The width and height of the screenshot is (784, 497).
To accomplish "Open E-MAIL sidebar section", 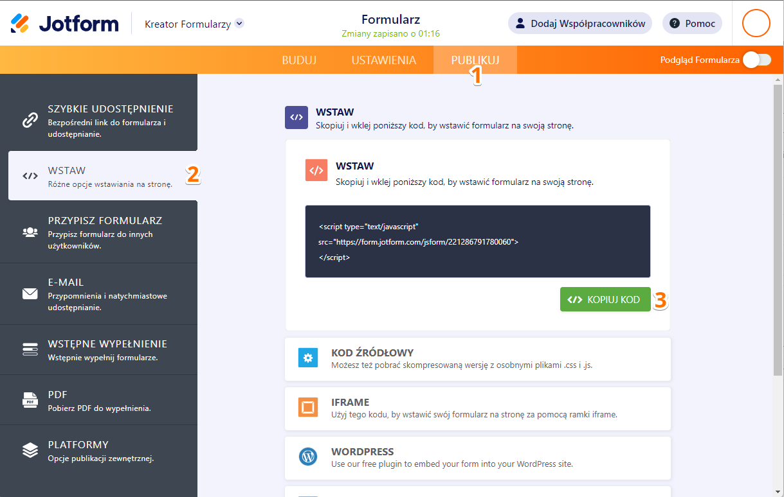I will click(x=98, y=293).
